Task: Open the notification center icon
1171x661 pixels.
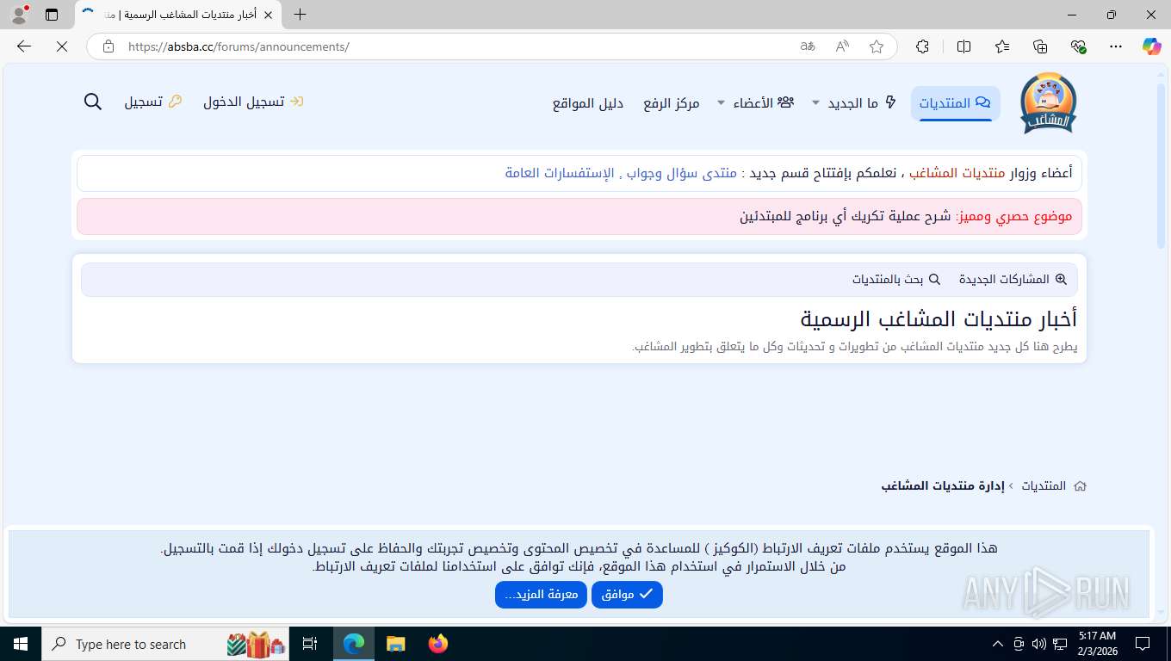Action: point(1143,644)
